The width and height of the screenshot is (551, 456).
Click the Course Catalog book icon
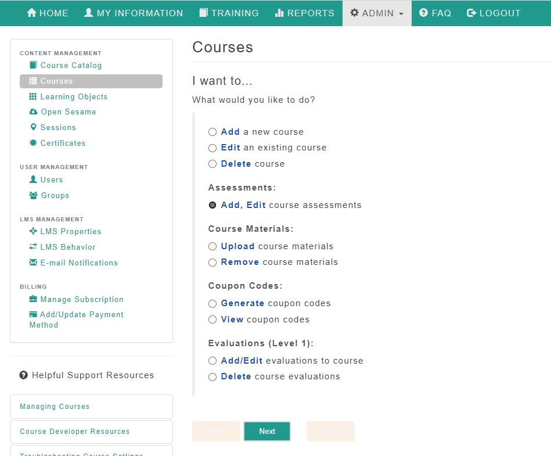33,65
